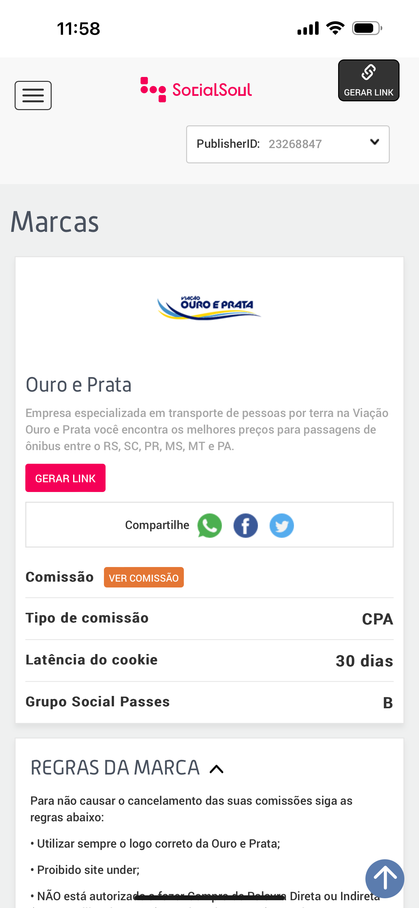The width and height of the screenshot is (419, 908).
Task: Share via the WhatsApp icon
Action: (x=209, y=525)
